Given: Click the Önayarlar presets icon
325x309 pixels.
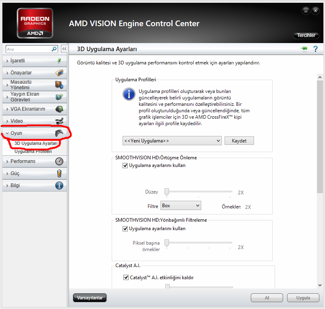Looking at the screenshot, I should [x=59, y=72].
